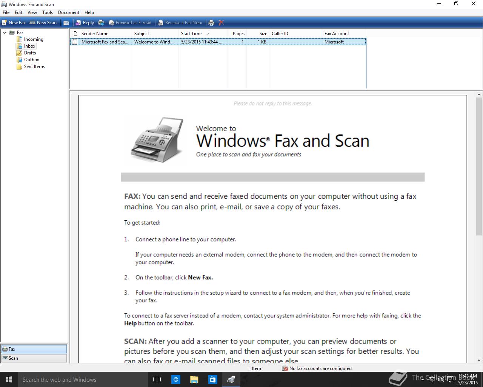The width and height of the screenshot is (483, 387).
Task: Switch to the Fax view button
Action: [34, 349]
